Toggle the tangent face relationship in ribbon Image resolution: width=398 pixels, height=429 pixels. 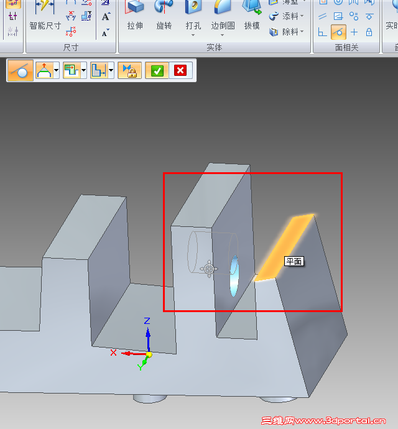(x=338, y=32)
